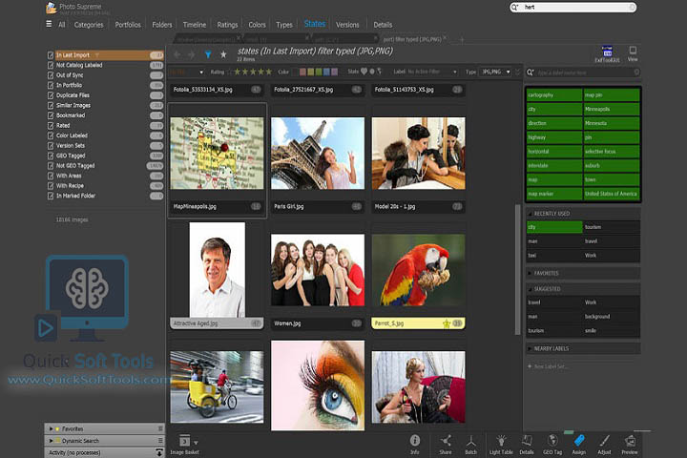
Task: Open the hamburger menu next to All
Action: point(49,24)
